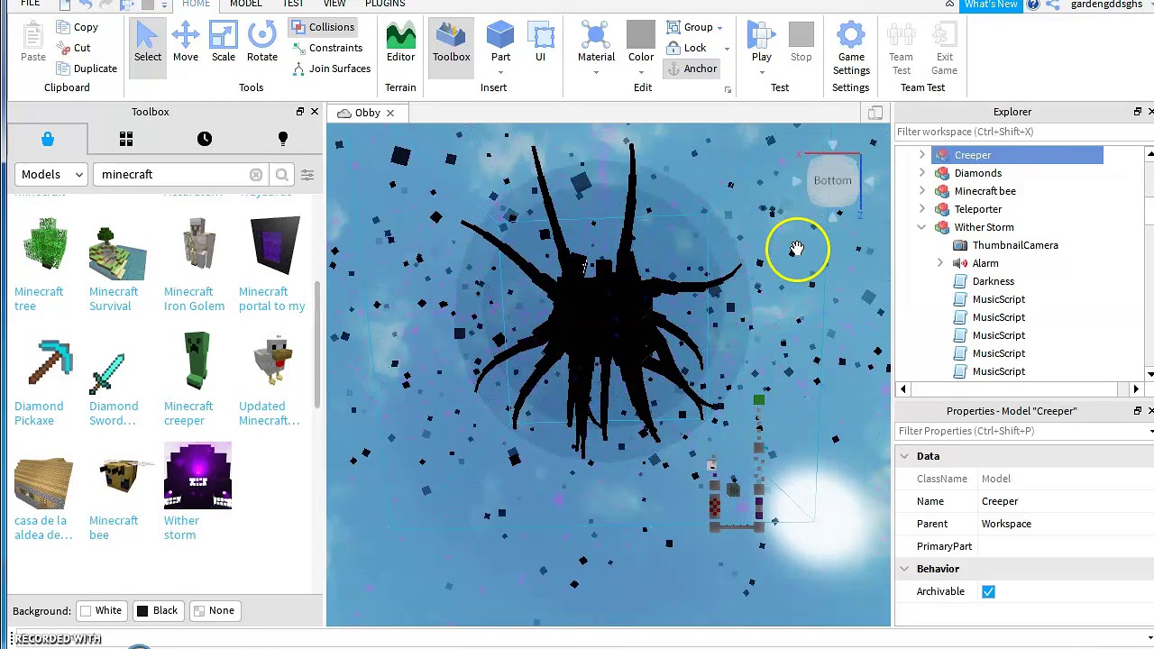The image size is (1154, 649).
Task: Clear the minecraft search text
Action: pyautogui.click(x=256, y=175)
